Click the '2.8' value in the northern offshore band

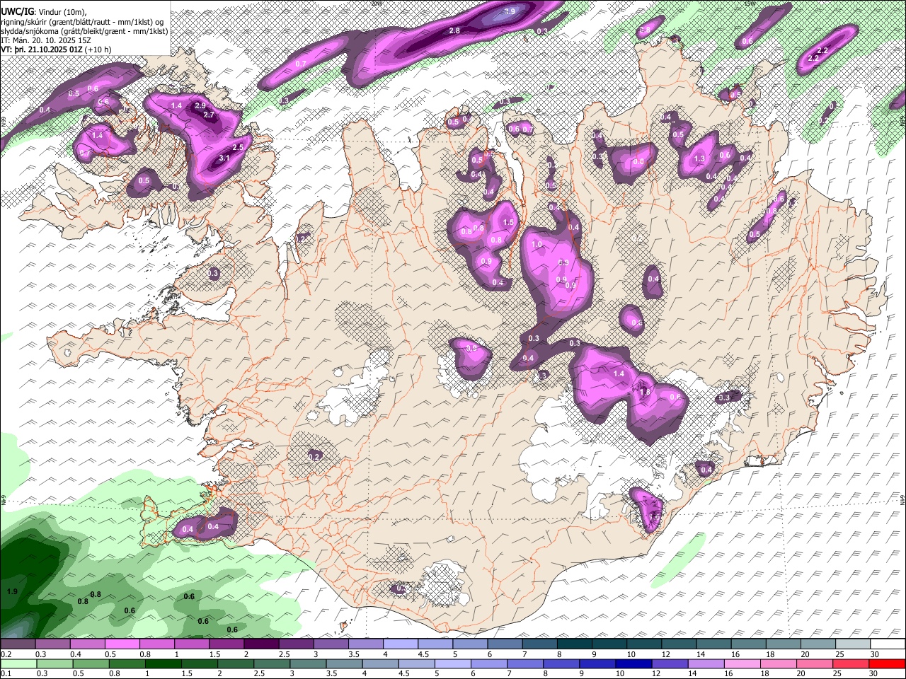[x=454, y=30]
